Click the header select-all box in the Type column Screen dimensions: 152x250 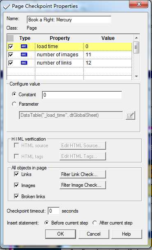click(x=11, y=38)
